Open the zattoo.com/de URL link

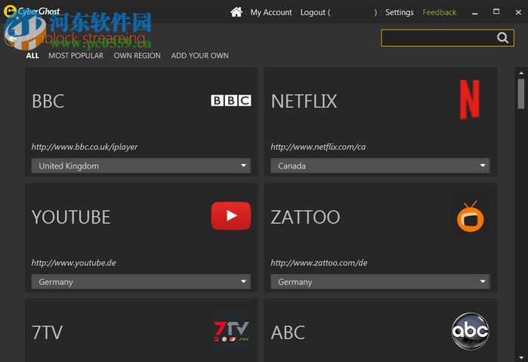319,262
